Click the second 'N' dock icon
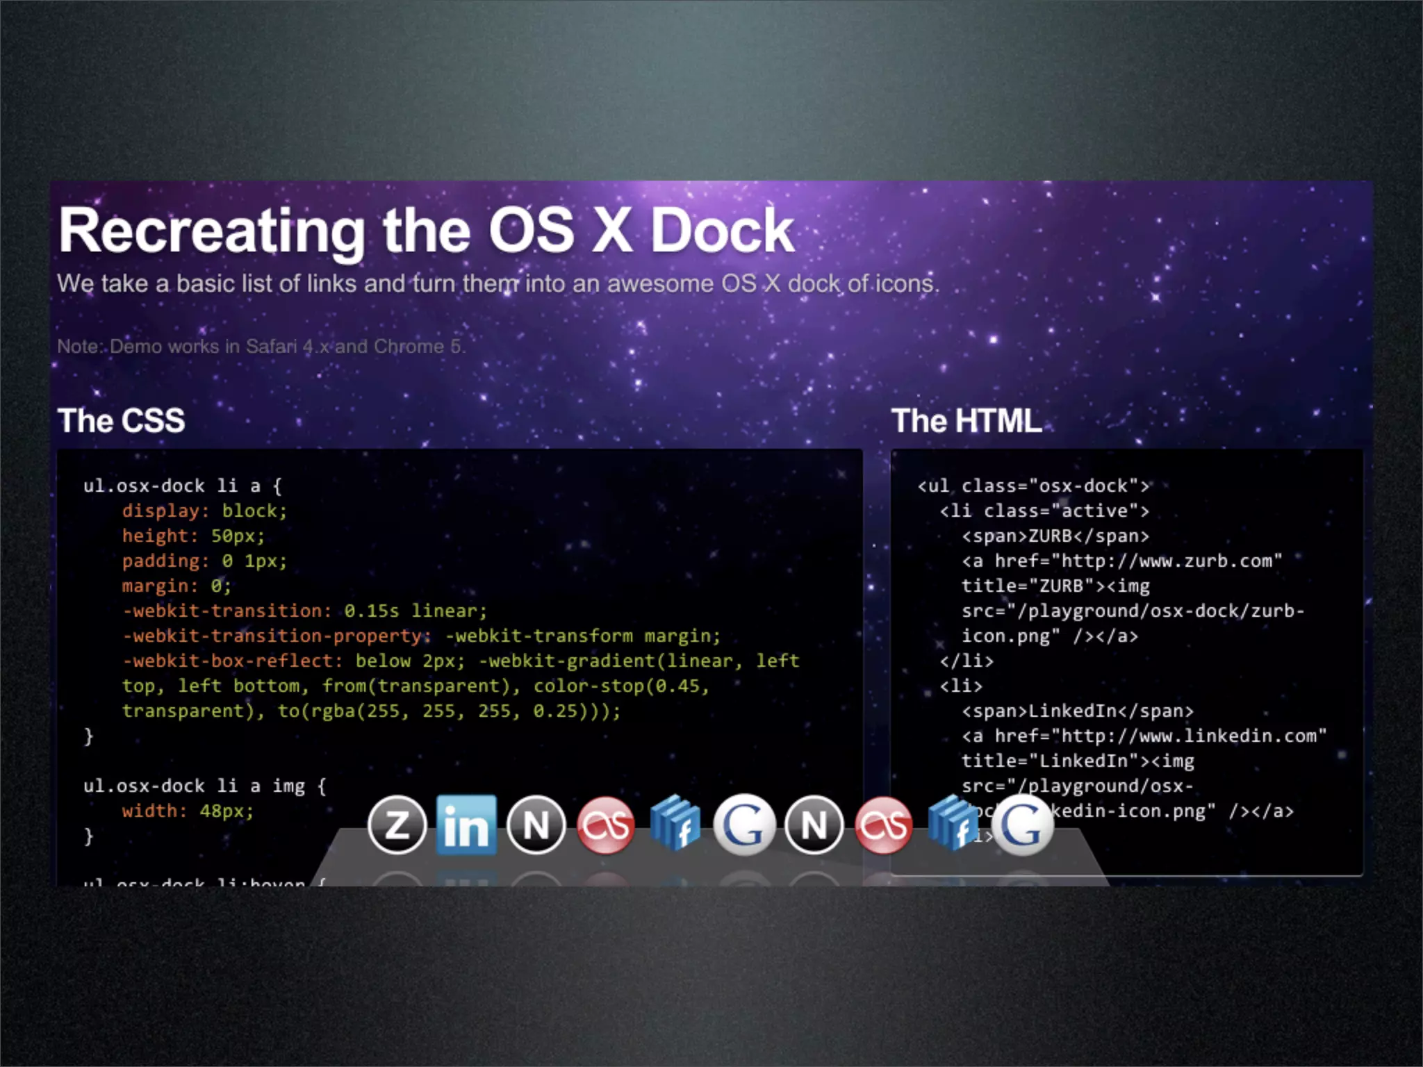 (x=814, y=825)
